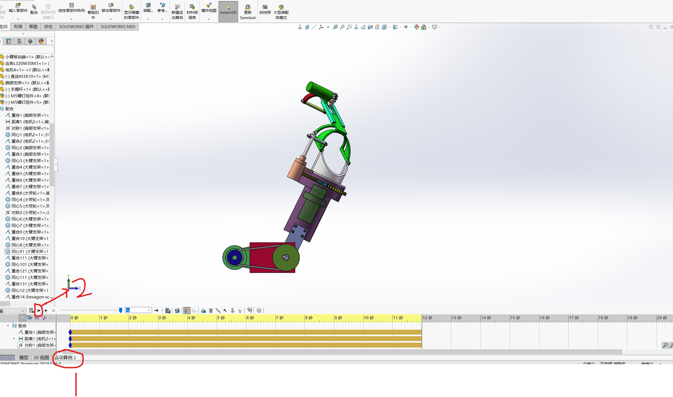Toggle the AutoKey button
673x397 pixels.
pos(187,311)
